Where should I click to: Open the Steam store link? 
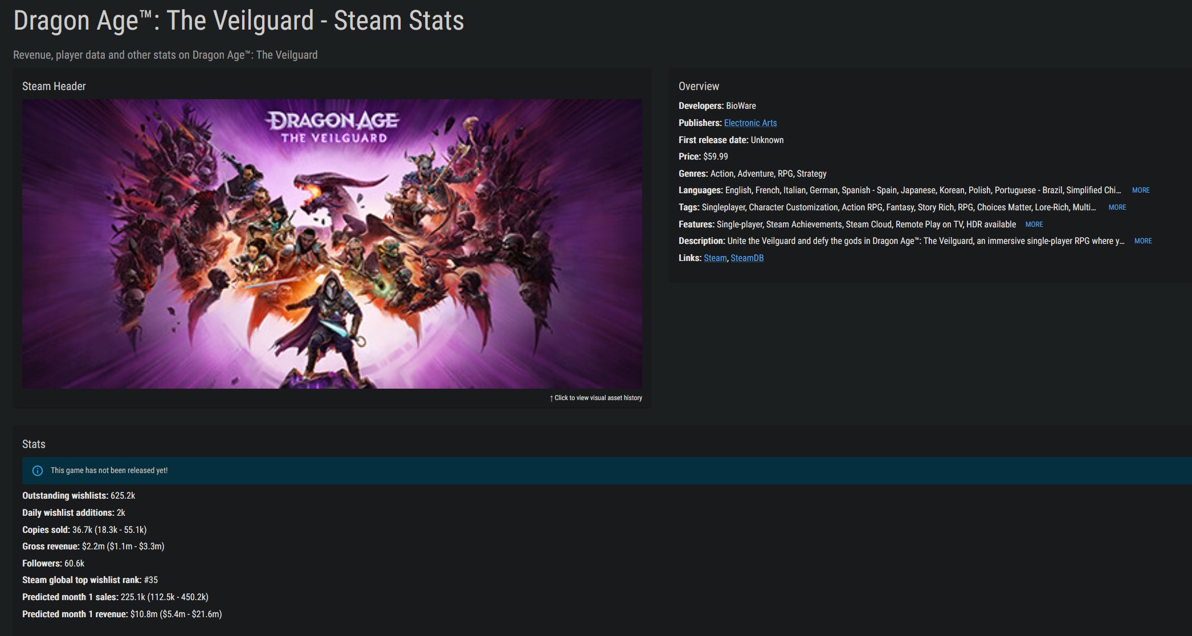point(715,258)
